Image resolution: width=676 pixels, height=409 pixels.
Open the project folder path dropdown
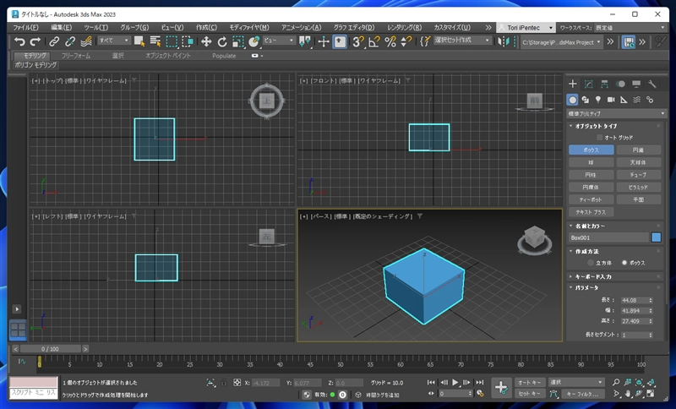click(561, 42)
